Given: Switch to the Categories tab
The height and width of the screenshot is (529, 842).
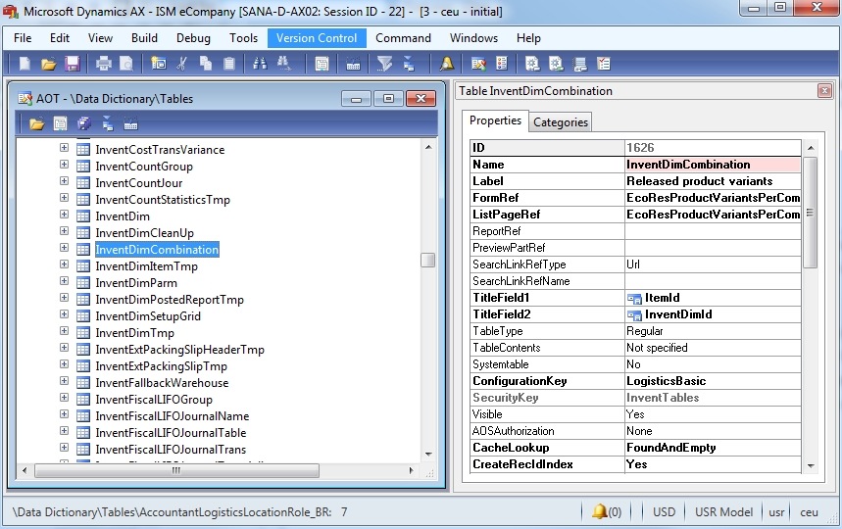Looking at the screenshot, I should 561,122.
